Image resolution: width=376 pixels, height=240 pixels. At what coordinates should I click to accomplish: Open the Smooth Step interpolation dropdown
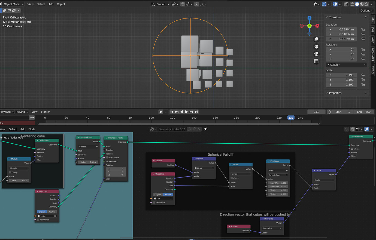(278, 175)
